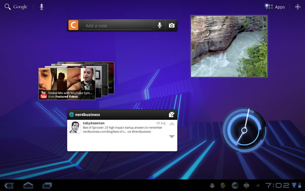Tap the battery status icon
Viewport: 305px width, 191px height.
[299, 185]
